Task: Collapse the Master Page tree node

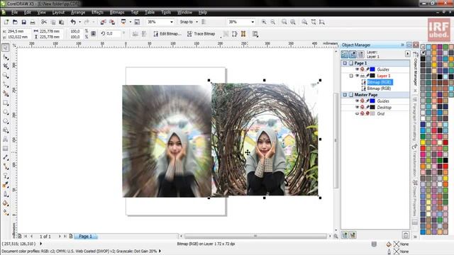Action: coord(345,94)
